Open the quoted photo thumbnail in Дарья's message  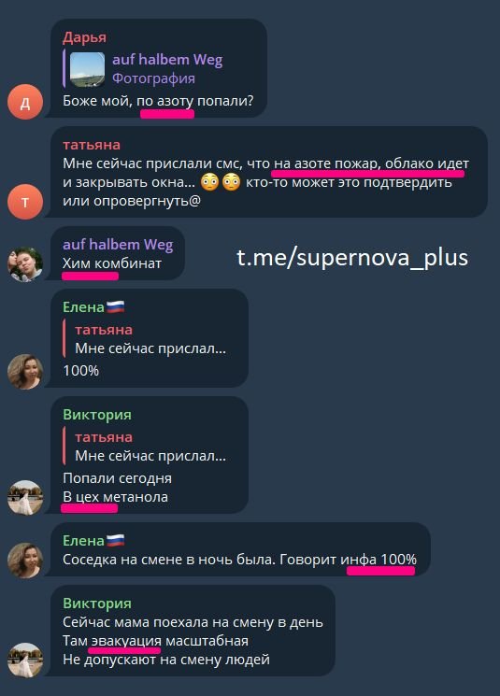pos(88,69)
